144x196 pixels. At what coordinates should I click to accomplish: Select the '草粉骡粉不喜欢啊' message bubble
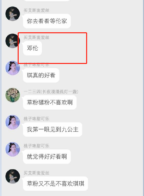click(x=50, y=102)
